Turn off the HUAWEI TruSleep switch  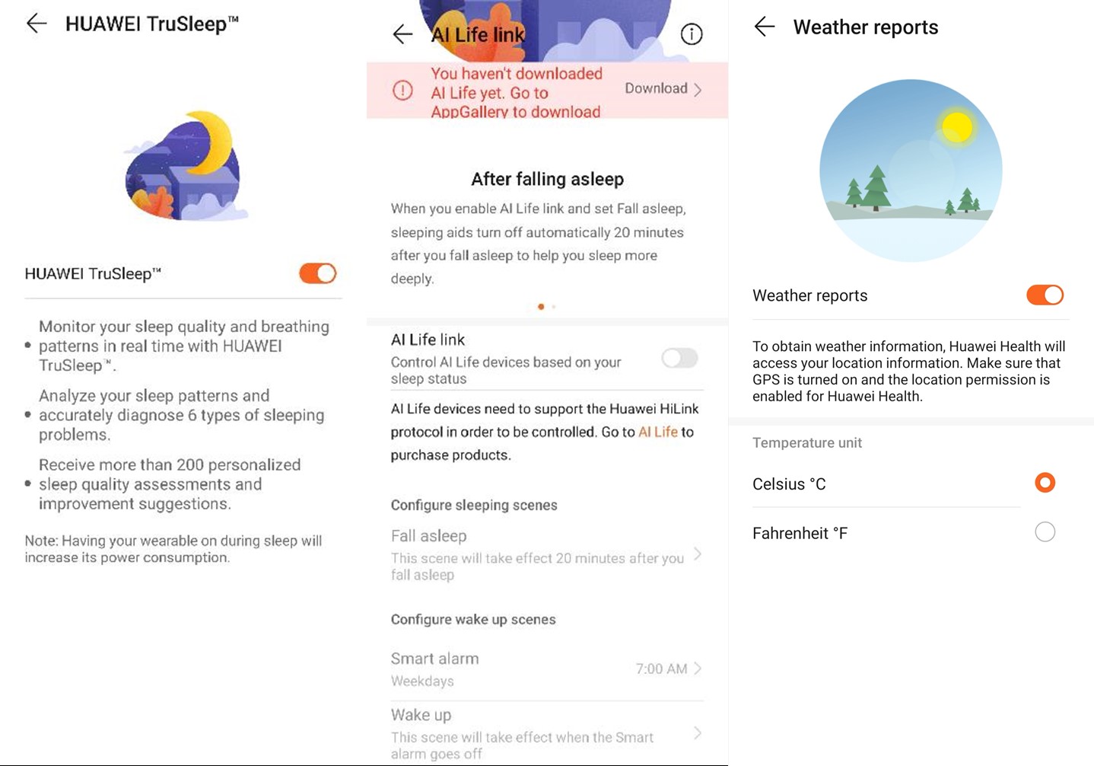[317, 273]
